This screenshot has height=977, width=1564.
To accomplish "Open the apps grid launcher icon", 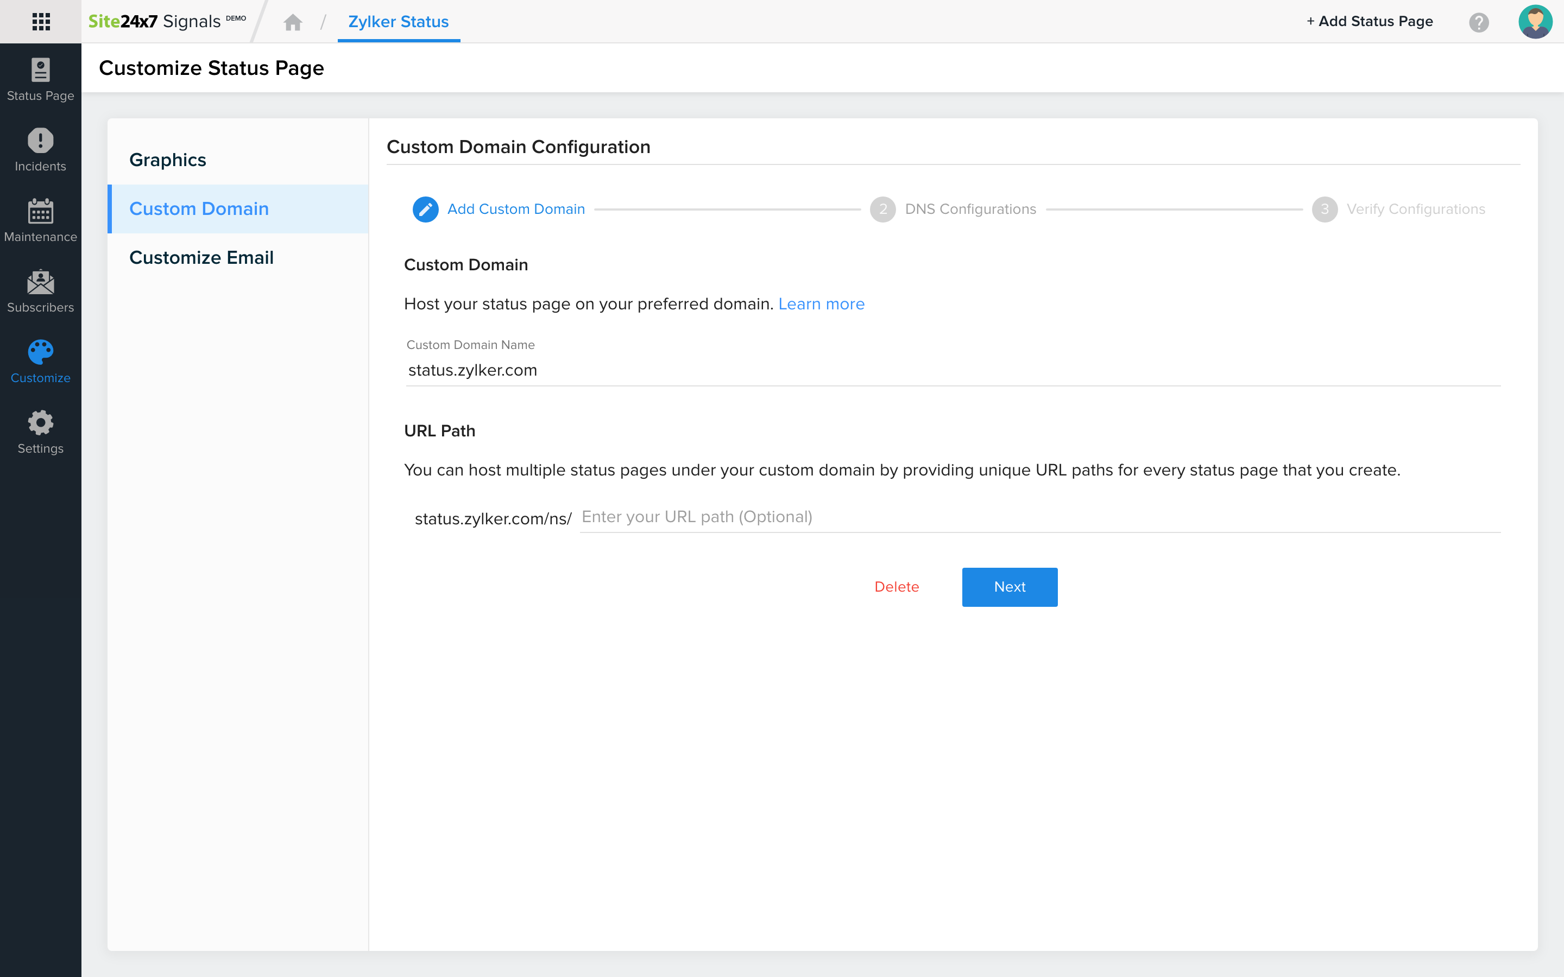I will point(41,21).
